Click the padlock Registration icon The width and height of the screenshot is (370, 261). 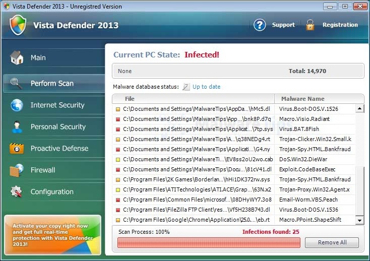click(311, 25)
